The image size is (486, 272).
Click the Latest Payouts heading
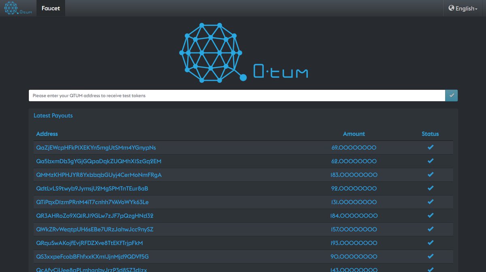pyautogui.click(x=53, y=115)
